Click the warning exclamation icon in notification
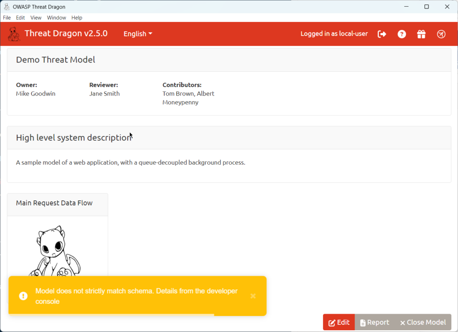 pos(23,296)
